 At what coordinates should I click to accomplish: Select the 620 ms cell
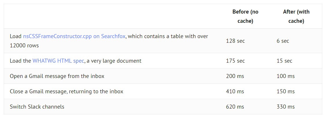pyautogui.click(x=235, y=107)
